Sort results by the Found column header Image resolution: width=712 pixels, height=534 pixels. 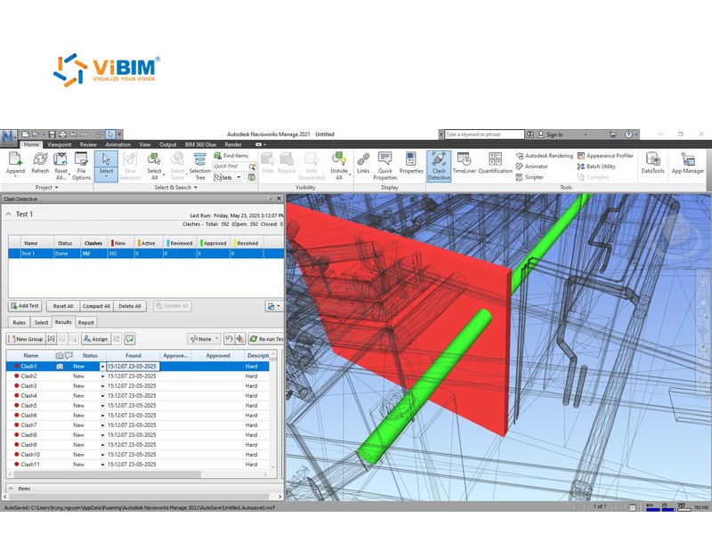coord(133,355)
